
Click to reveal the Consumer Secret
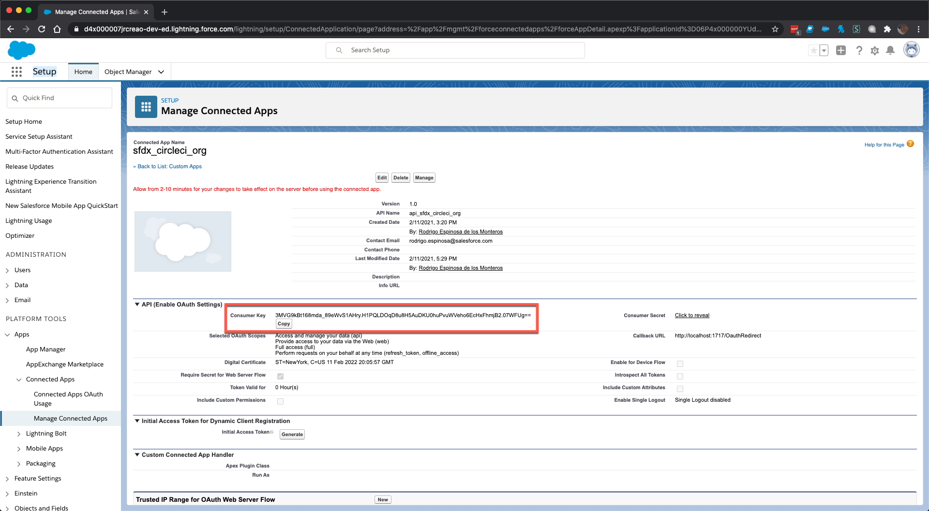[x=692, y=315]
